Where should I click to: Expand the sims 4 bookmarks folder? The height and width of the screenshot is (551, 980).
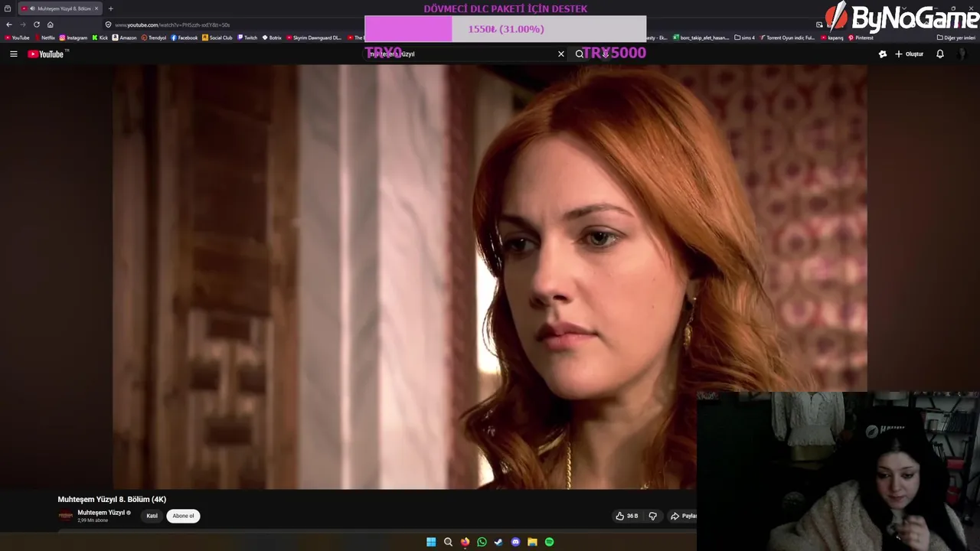pyautogui.click(x=744, y=37)
